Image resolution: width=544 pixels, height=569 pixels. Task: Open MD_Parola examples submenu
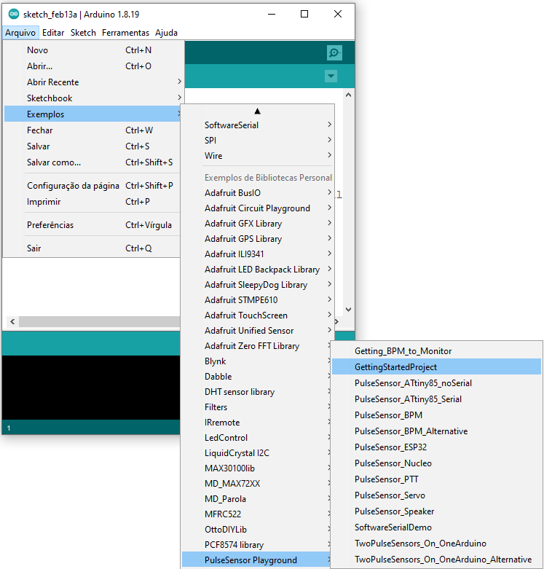click(x=256, y=498)
